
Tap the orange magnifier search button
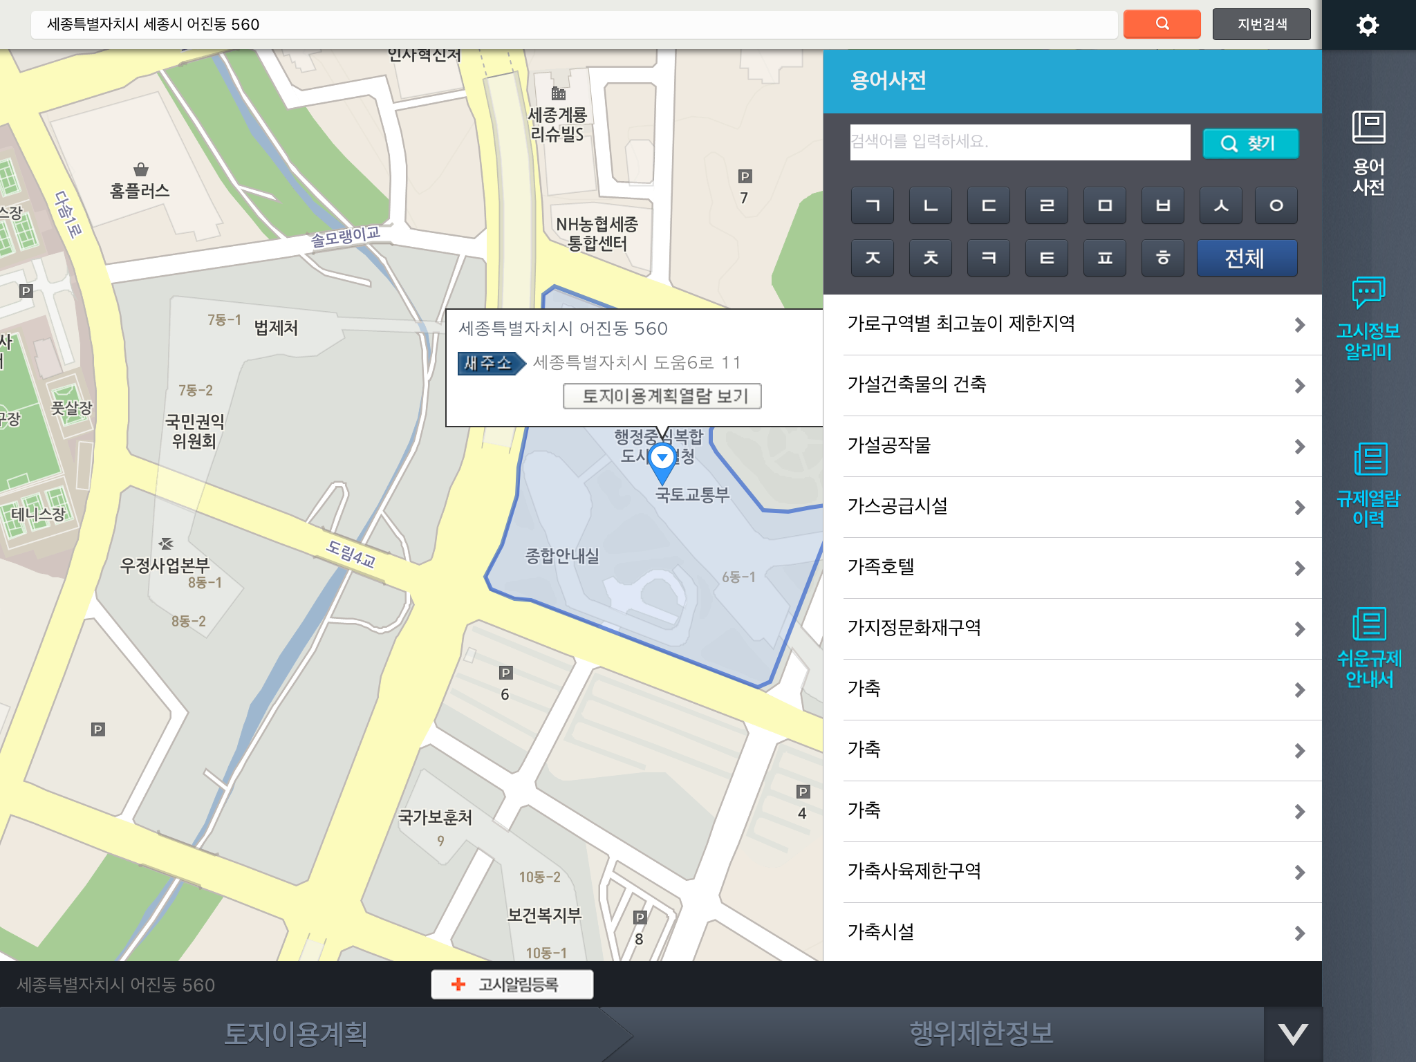click(x=1162, y=24)
